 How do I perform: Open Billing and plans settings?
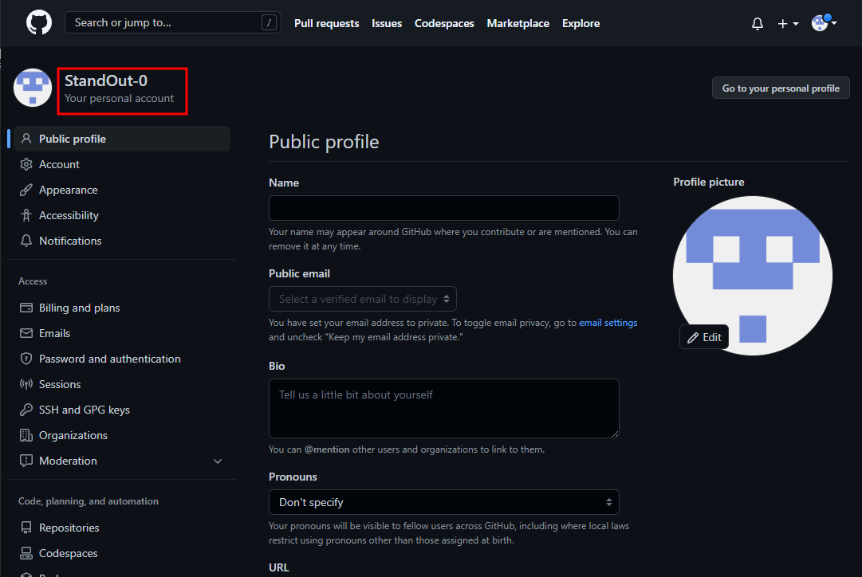pyautogui.click(x=122, y=308)
